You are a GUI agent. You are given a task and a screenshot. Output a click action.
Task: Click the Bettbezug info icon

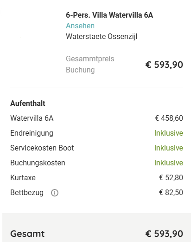coord(55,193)
